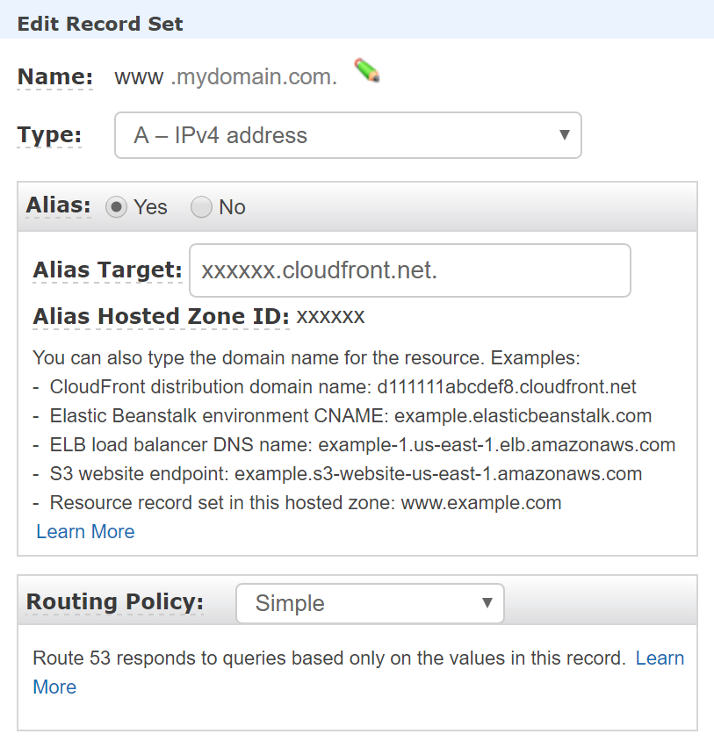Click the No text beside the Alias radio
The height and width of the screenshot is (741, 714).
click(x=232, y=207)
